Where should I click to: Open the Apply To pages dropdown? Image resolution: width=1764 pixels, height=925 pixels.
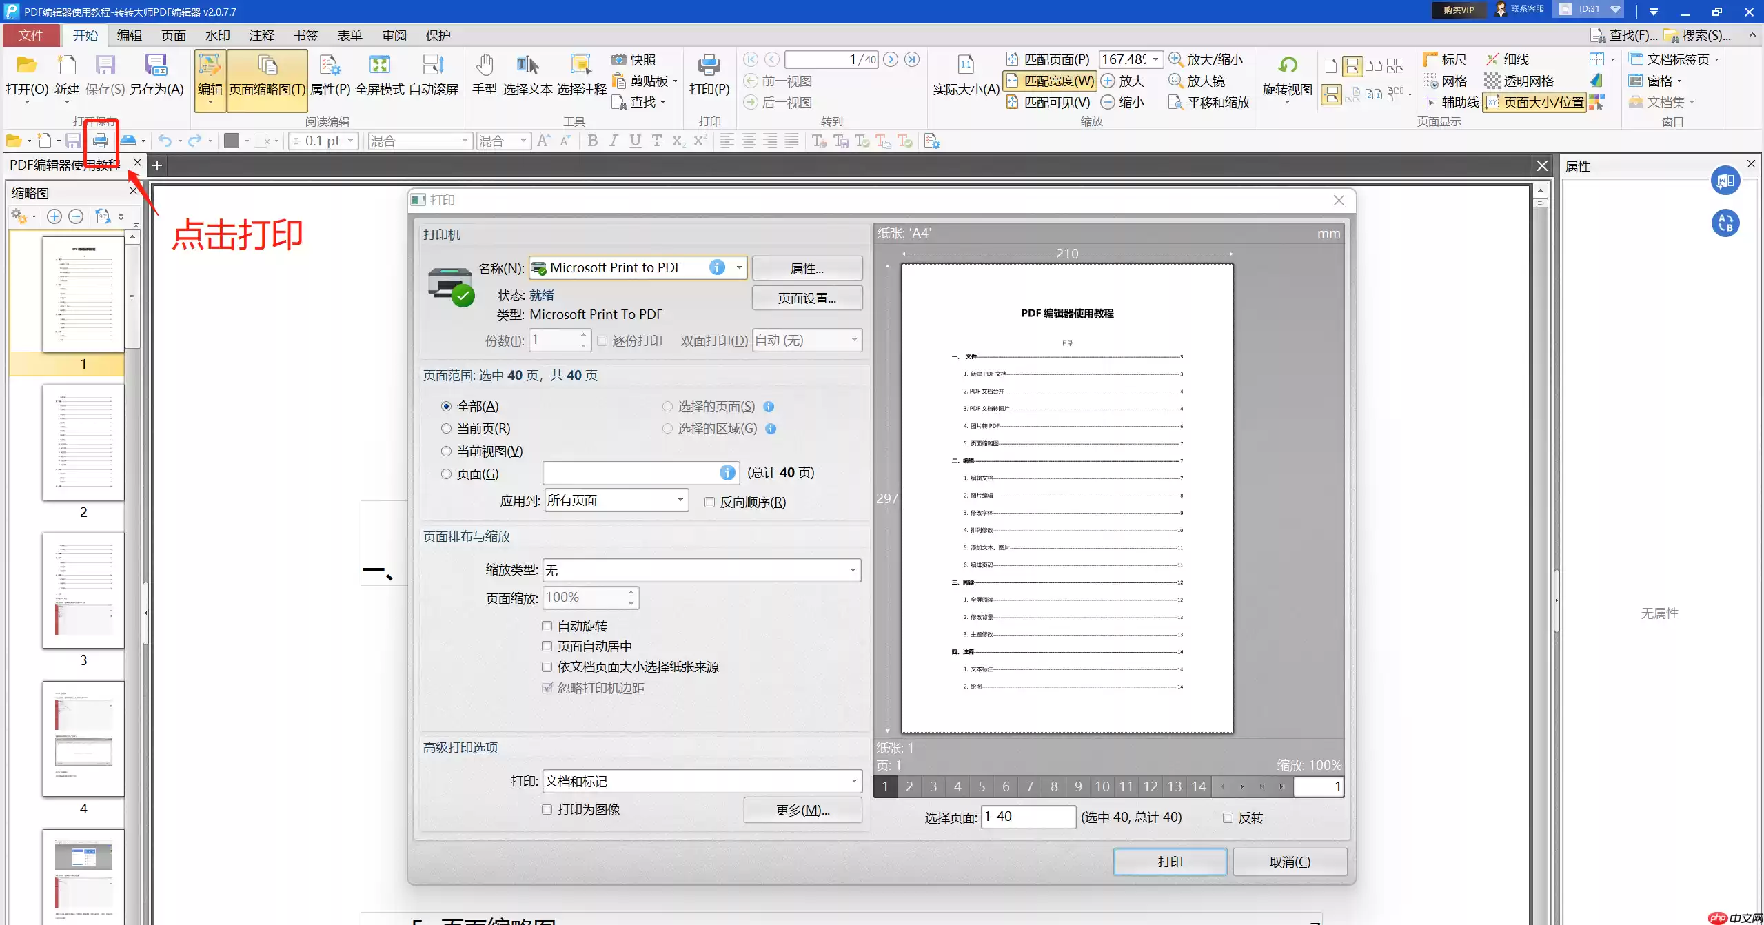coord(680,500)
